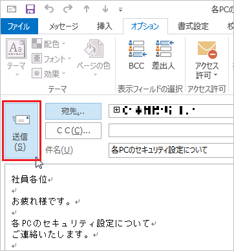This screenshot has width=234, height=251.
Task: Click in the CC input field
Action: pos(171,131)
